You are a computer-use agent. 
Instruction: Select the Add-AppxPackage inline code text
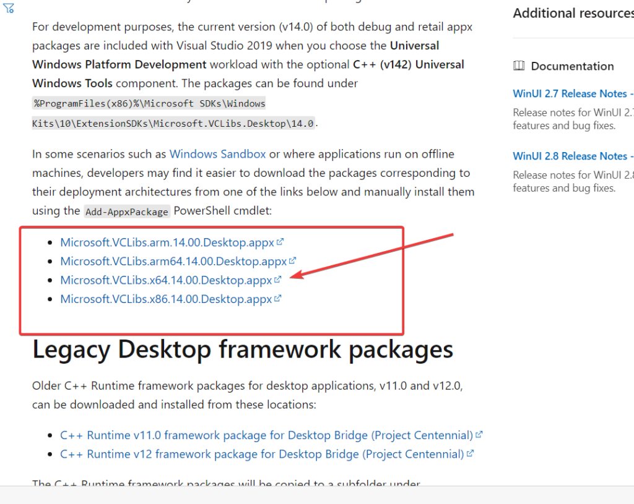126,211
